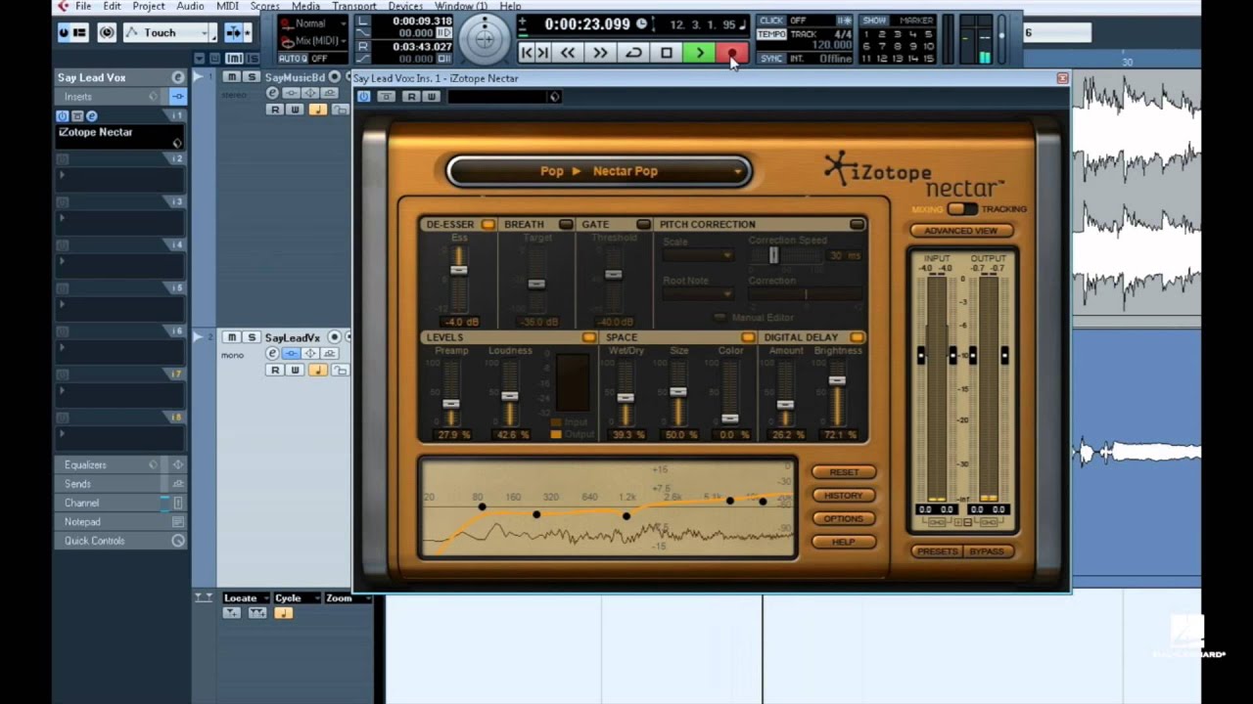
Task: Open the pitch correction Root Note dropdown
Action: coord(697,293)
